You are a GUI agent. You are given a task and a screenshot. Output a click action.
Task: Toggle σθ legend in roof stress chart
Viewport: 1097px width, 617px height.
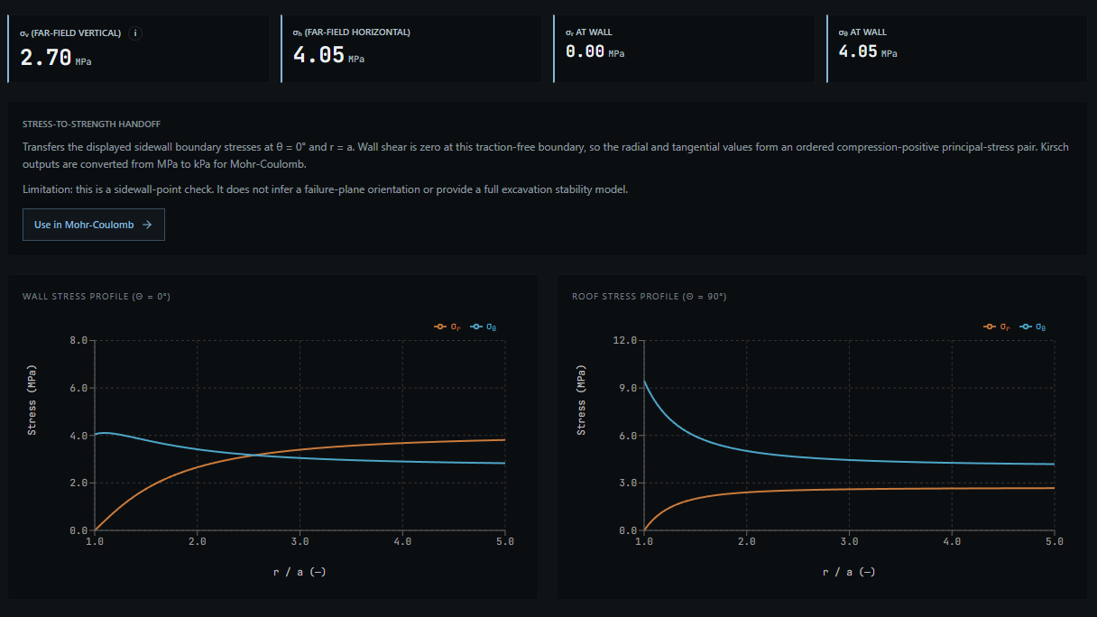[1033, 327]
